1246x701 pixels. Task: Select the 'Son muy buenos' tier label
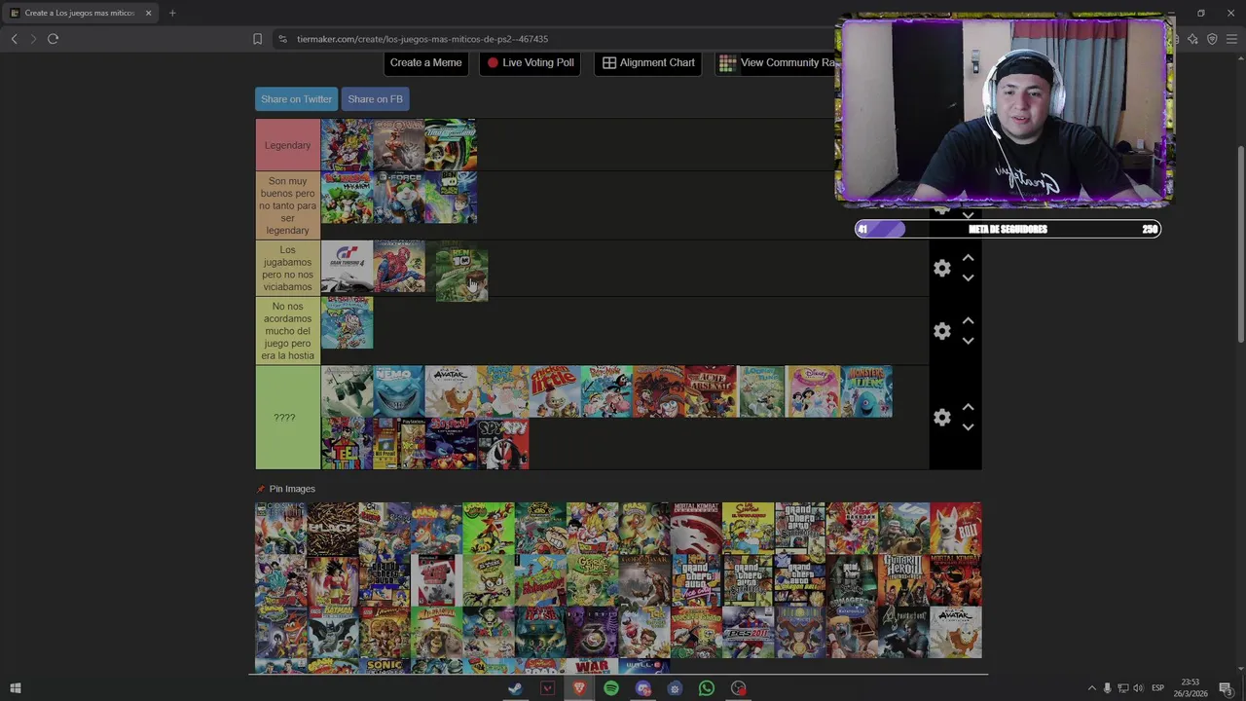point(287,205)
